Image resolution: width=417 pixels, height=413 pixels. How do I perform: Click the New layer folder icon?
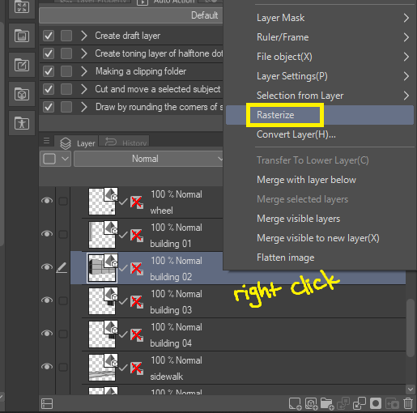[x=327, y=404]
